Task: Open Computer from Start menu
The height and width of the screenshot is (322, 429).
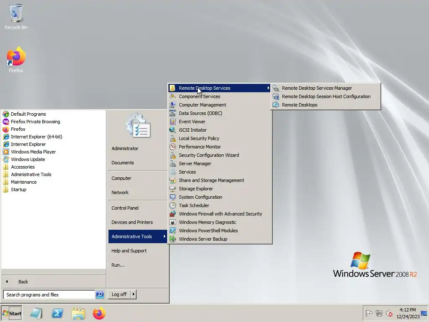Action: pyautogui.click(x=138, y=178)
